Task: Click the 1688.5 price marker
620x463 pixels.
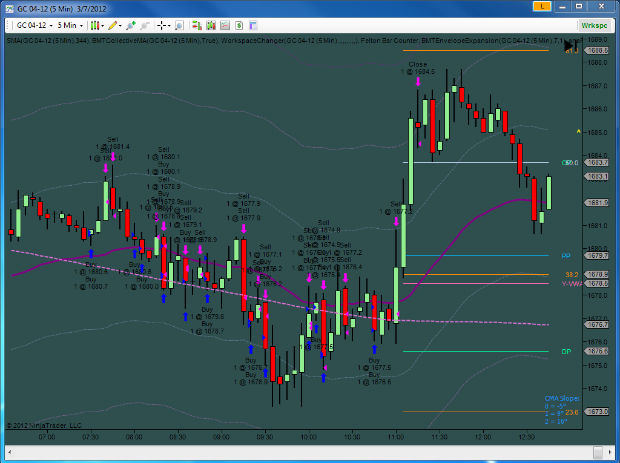Action: pyautogui.click(x=597, y=50)
